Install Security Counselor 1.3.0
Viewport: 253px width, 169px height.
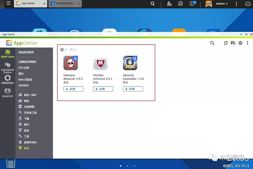click(133, 89)
